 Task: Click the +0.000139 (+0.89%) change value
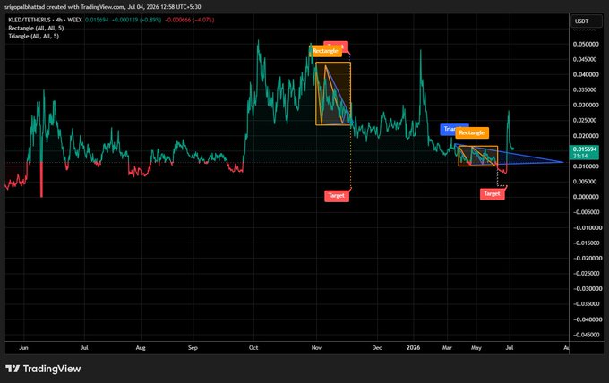[x=136, y=20]
